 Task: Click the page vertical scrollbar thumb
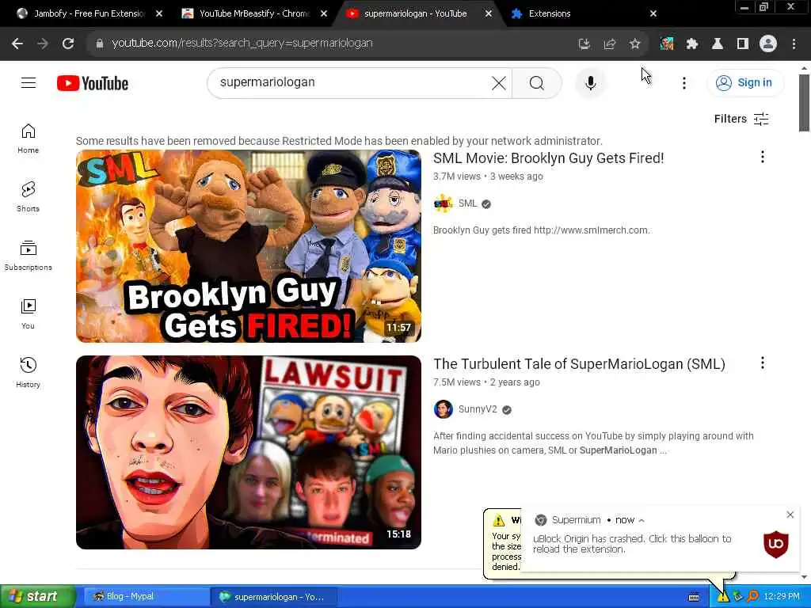coord(804,102)
